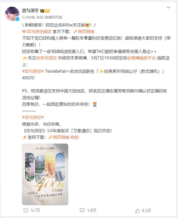Open the 官方下载 网页链接 link

84,32
